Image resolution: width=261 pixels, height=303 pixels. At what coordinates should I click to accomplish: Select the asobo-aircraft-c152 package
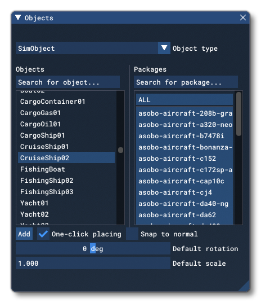pos(184,159)
